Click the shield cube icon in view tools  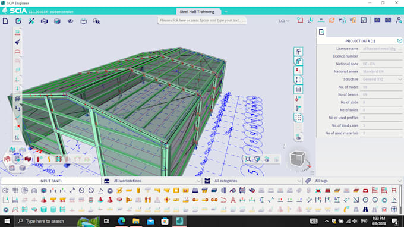pyautogui.click(x=257, y=159)
